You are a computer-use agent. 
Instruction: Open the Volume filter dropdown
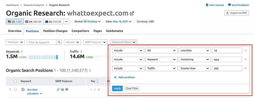tap(72, 42)
